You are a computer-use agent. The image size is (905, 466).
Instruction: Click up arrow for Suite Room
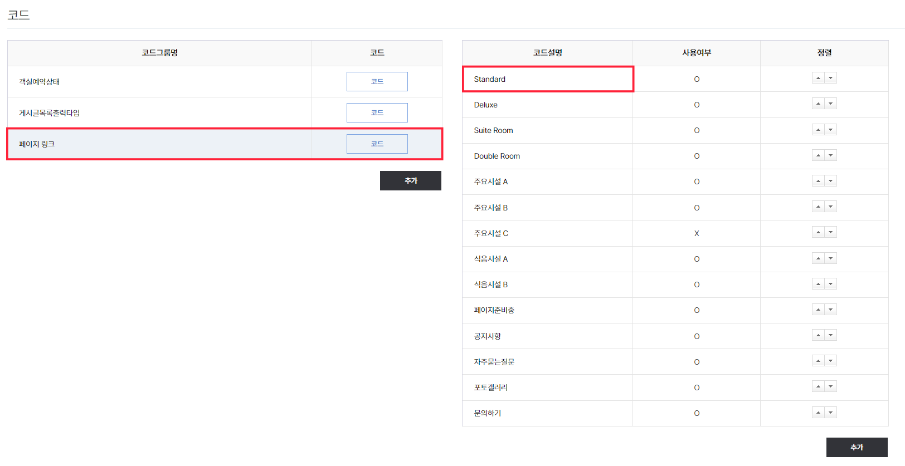818,130
